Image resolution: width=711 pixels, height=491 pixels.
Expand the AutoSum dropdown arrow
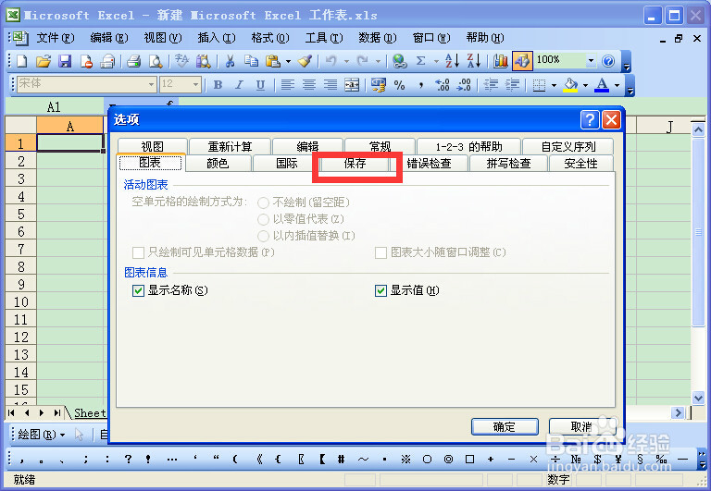point(436,61)
